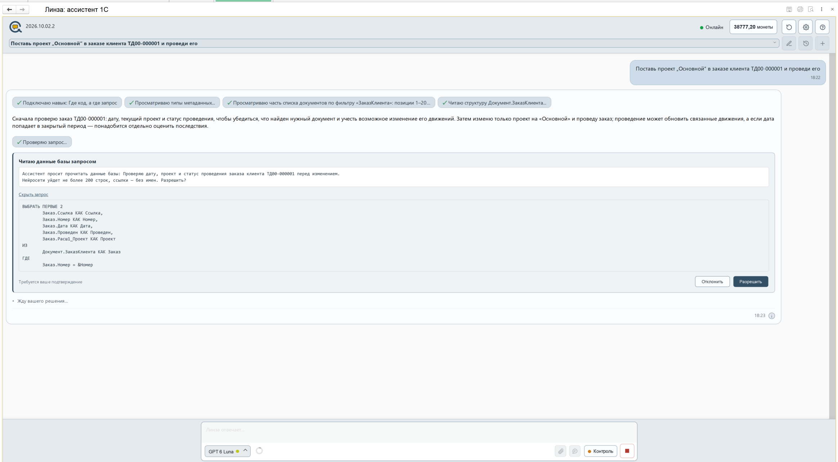Start a new chat with the plus icon
The image size is (838, 462).
point(822,44)
